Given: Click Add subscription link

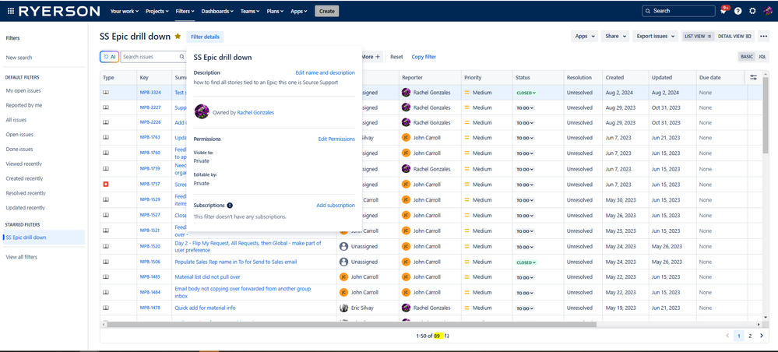Looking at the screenshot, I should coord(336,205).
